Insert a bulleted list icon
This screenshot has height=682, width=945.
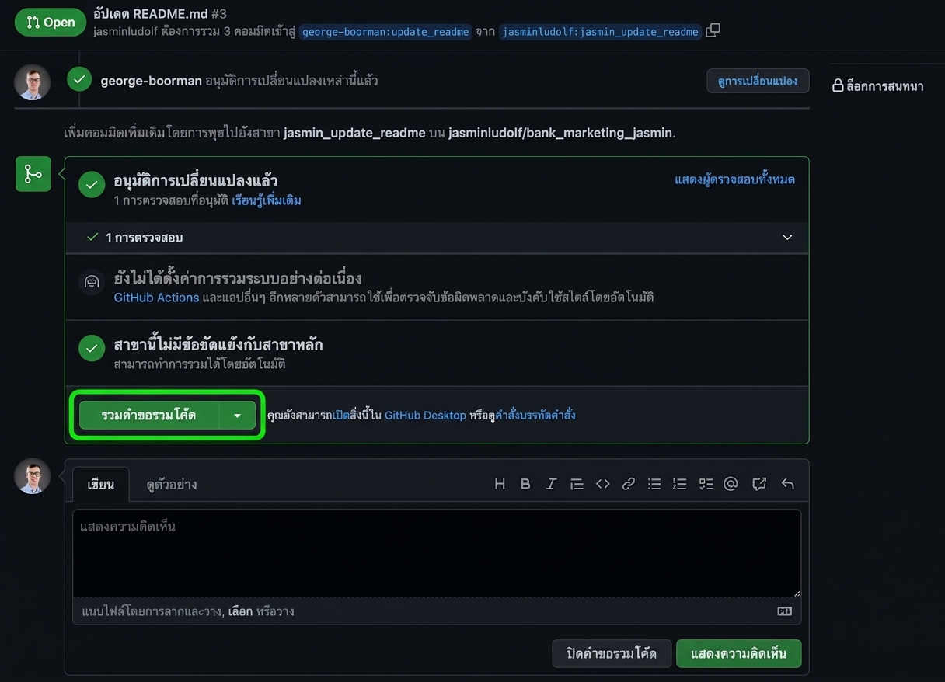654,484
